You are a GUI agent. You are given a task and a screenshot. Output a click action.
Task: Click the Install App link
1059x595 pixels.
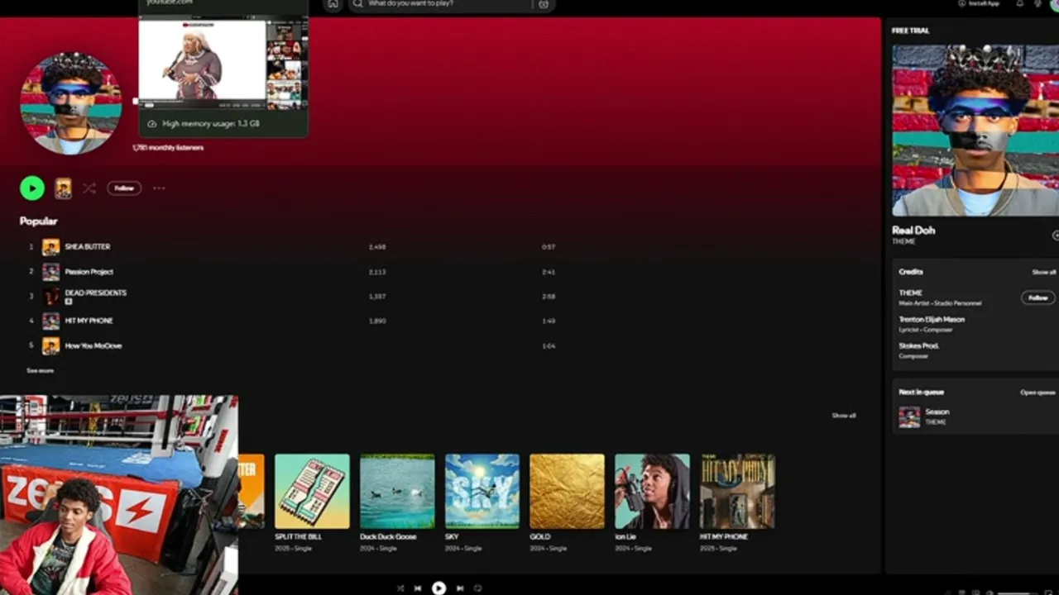(979, 3)
